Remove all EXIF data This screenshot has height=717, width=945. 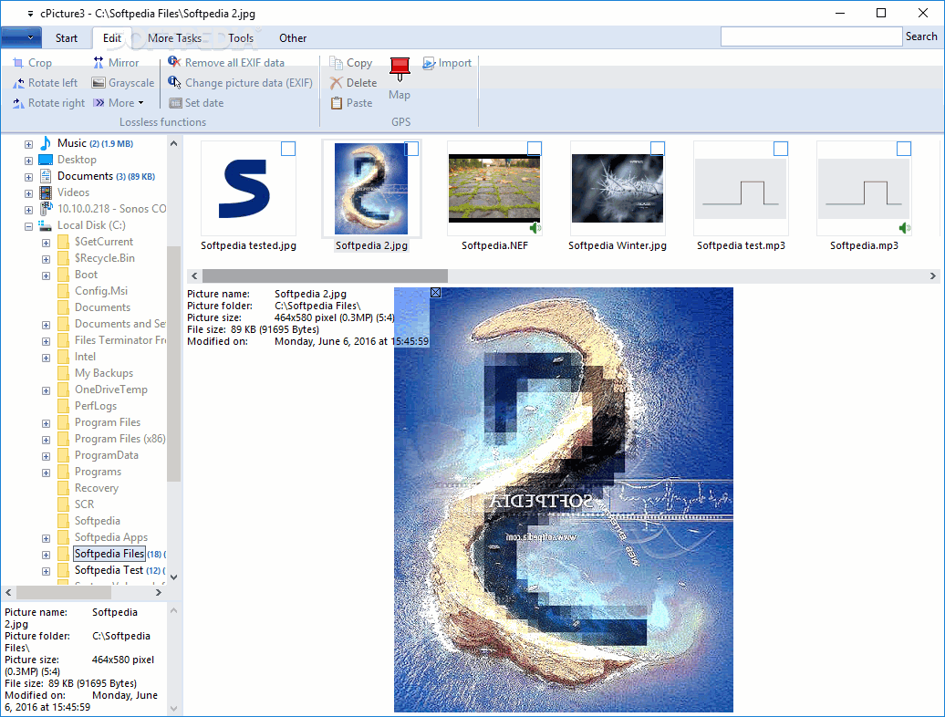pos(226,63)
